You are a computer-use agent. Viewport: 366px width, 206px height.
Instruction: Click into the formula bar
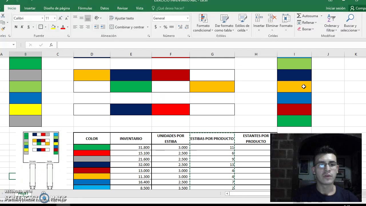212,45
